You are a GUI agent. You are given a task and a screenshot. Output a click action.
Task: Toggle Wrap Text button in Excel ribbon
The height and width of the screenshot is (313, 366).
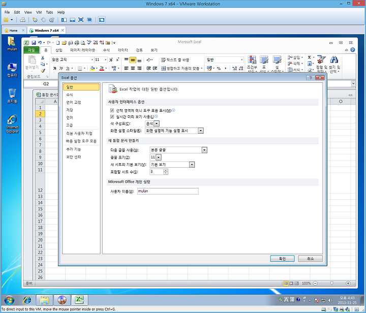tap(175, 60)
